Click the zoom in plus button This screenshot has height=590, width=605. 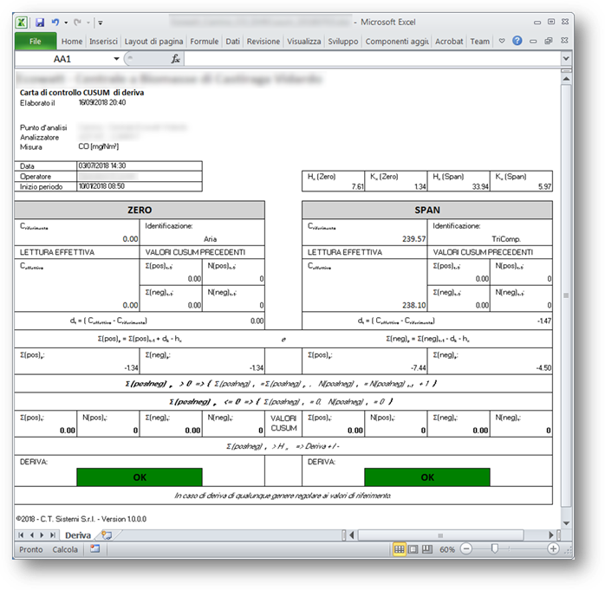click(x=553, y=549)
